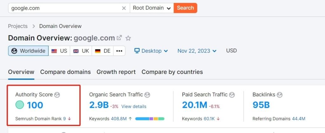
Task: Click View details for organic traffic
Action: coord(134,106)
